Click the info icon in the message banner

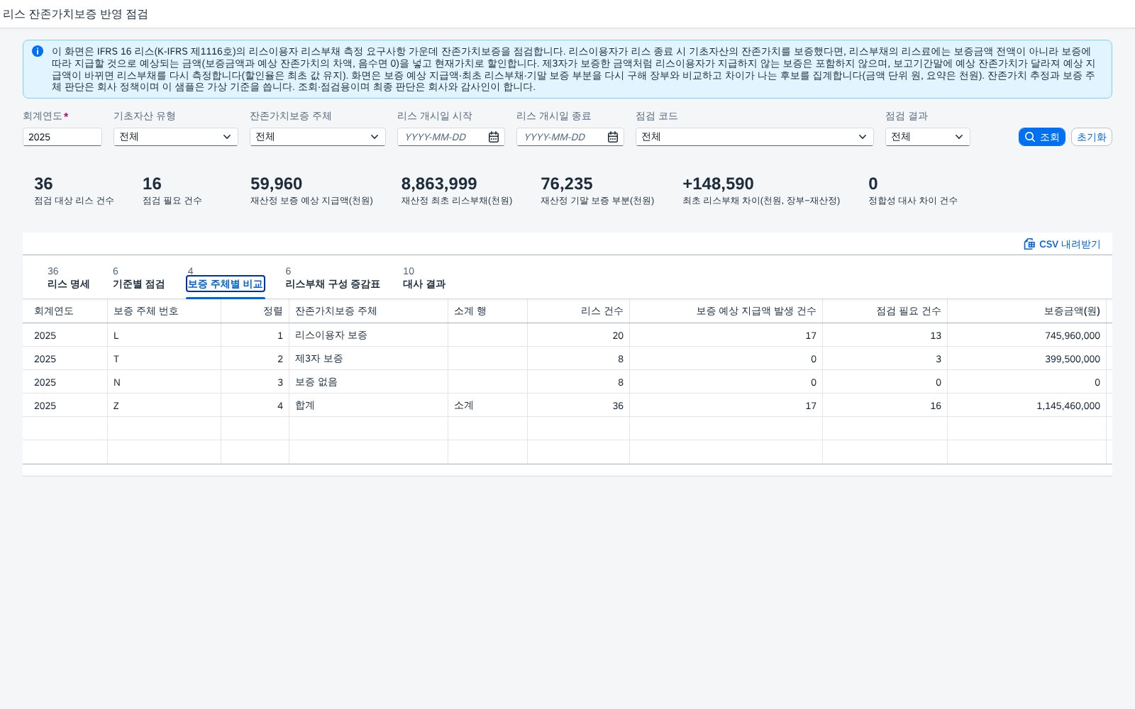tap(38, 51)
